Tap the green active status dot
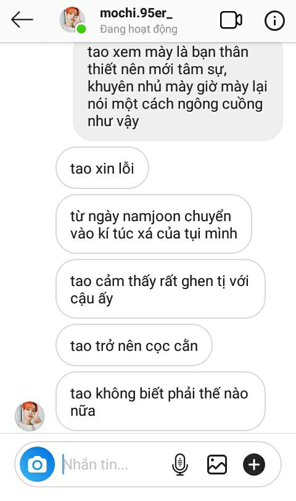This screenshot has height=501, width=296. point(81,29)
